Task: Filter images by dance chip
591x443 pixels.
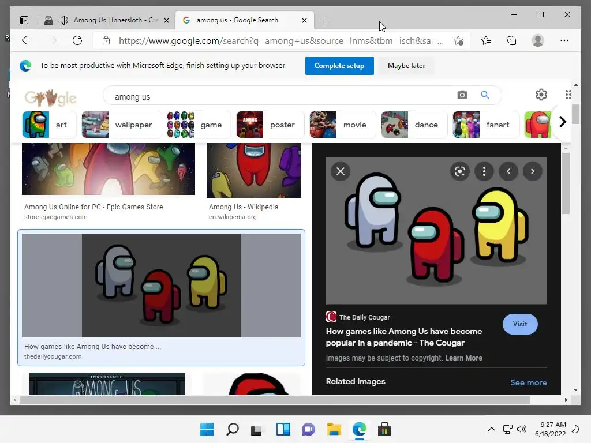Action: pos(414,125)
